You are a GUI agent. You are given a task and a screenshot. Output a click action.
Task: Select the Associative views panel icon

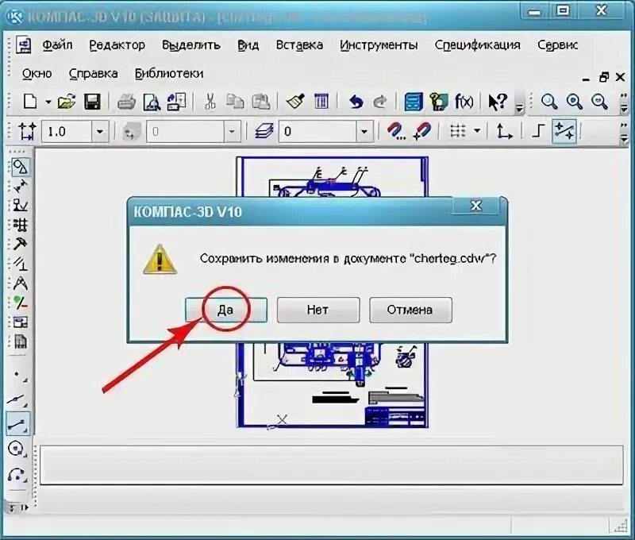pyautogui.click(x=21, y=322)
